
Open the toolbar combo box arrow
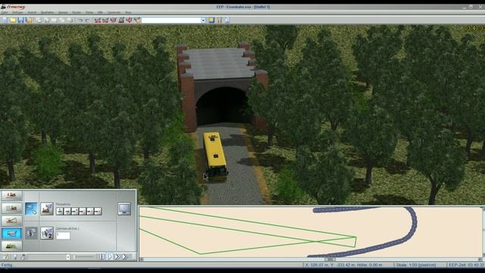[203, 20]
